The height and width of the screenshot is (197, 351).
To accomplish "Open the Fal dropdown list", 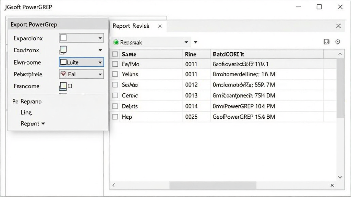I will coord(81,74).
